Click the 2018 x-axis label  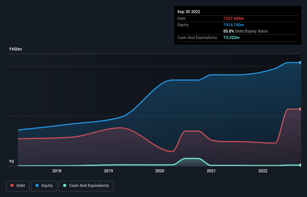pyautogui.click(x=57, y=171)
